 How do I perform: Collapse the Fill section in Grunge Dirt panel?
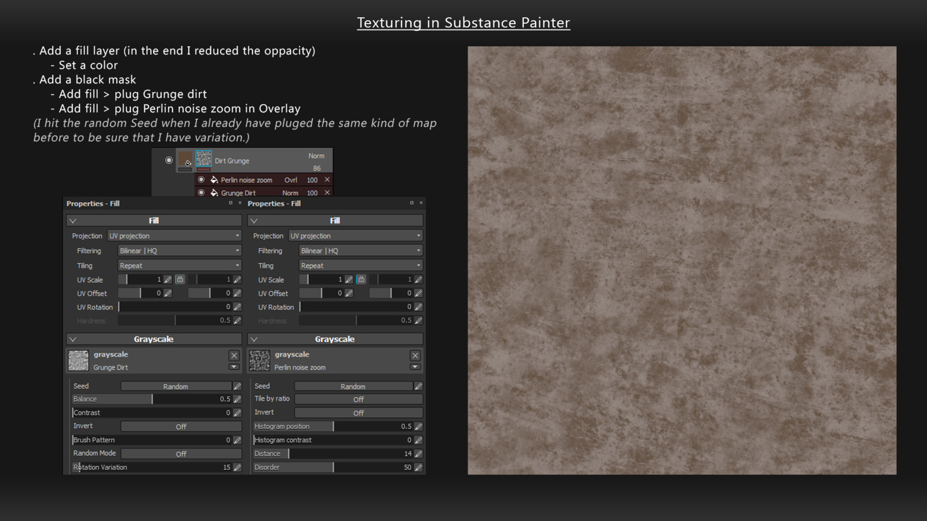(x=73, y=221)
